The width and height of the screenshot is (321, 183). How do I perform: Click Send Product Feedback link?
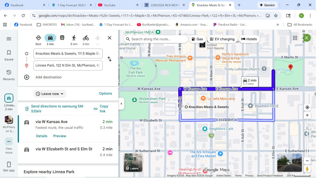(270, 176)
